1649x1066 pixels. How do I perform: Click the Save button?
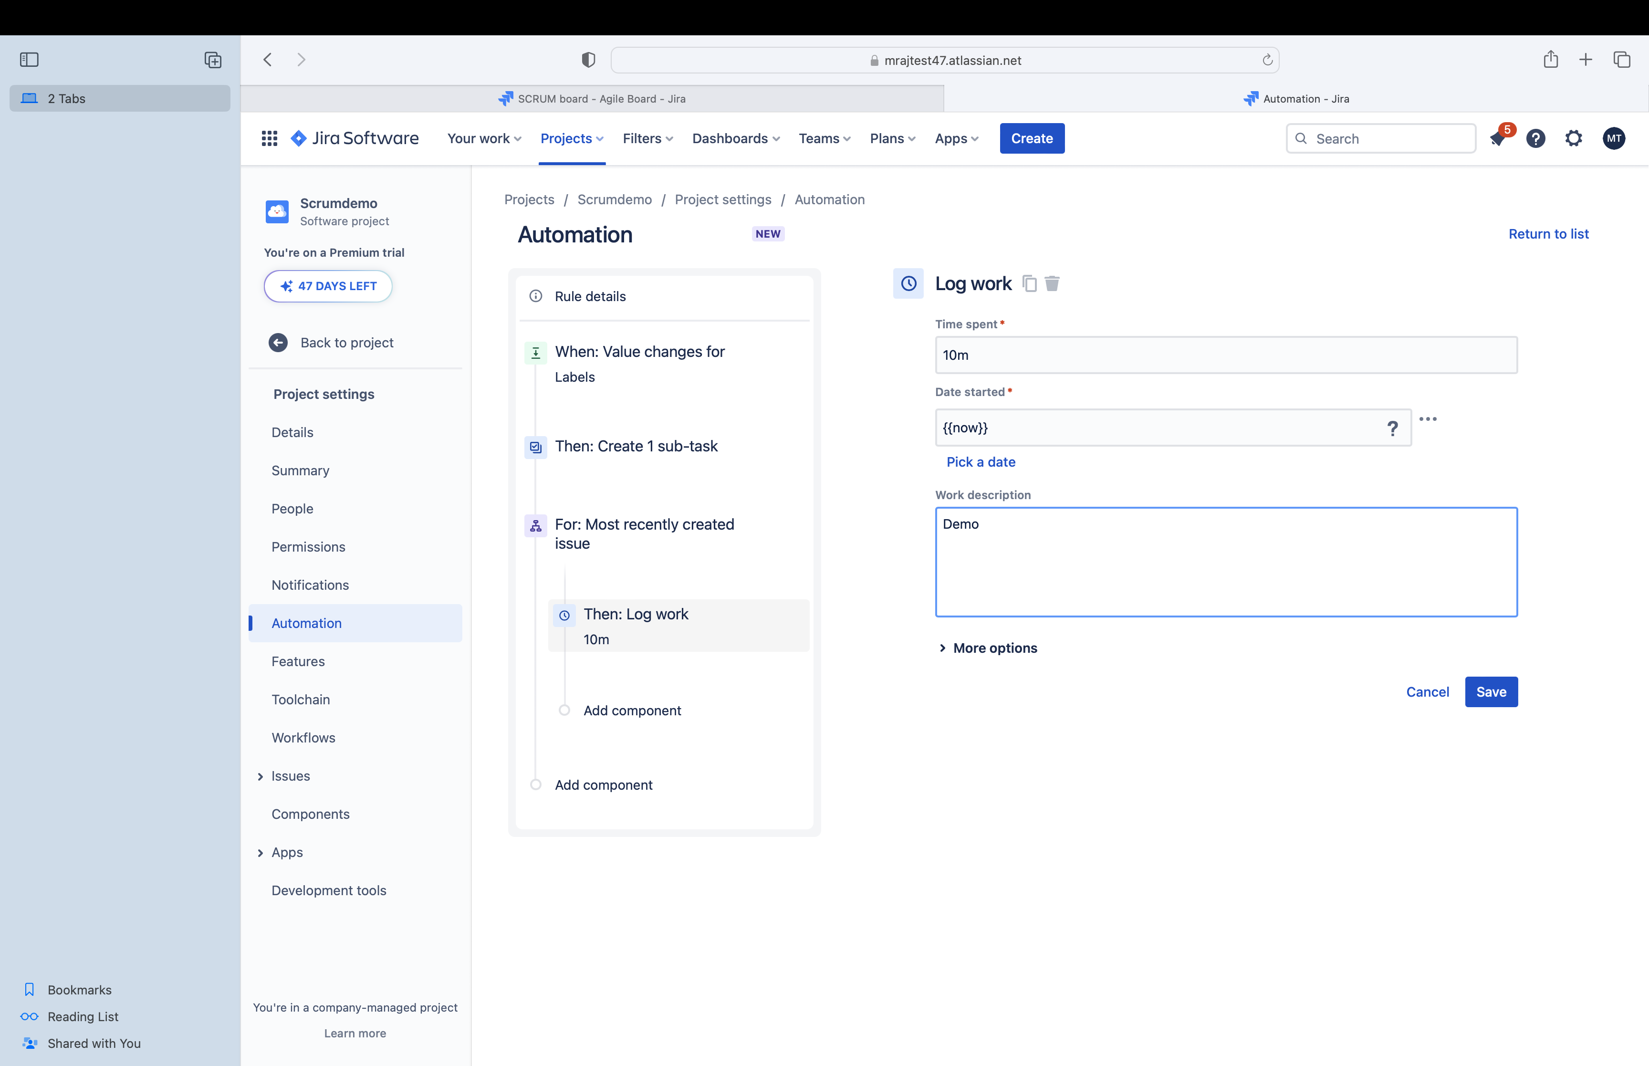click(1491, 691)
